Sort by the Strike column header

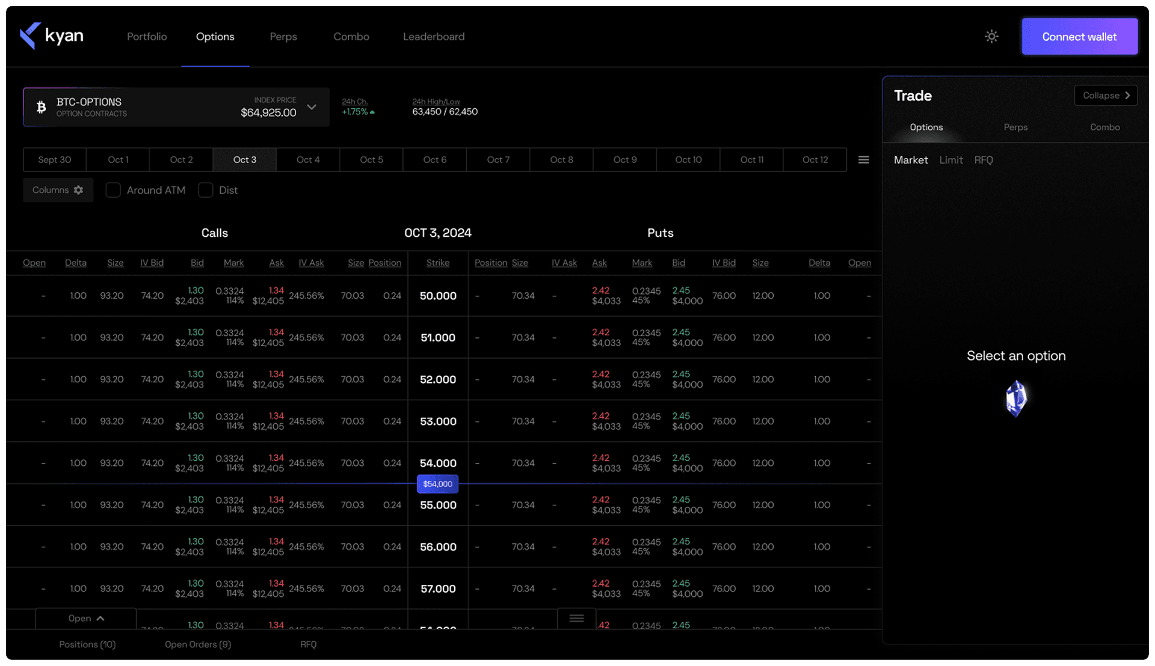click(437, 263)
